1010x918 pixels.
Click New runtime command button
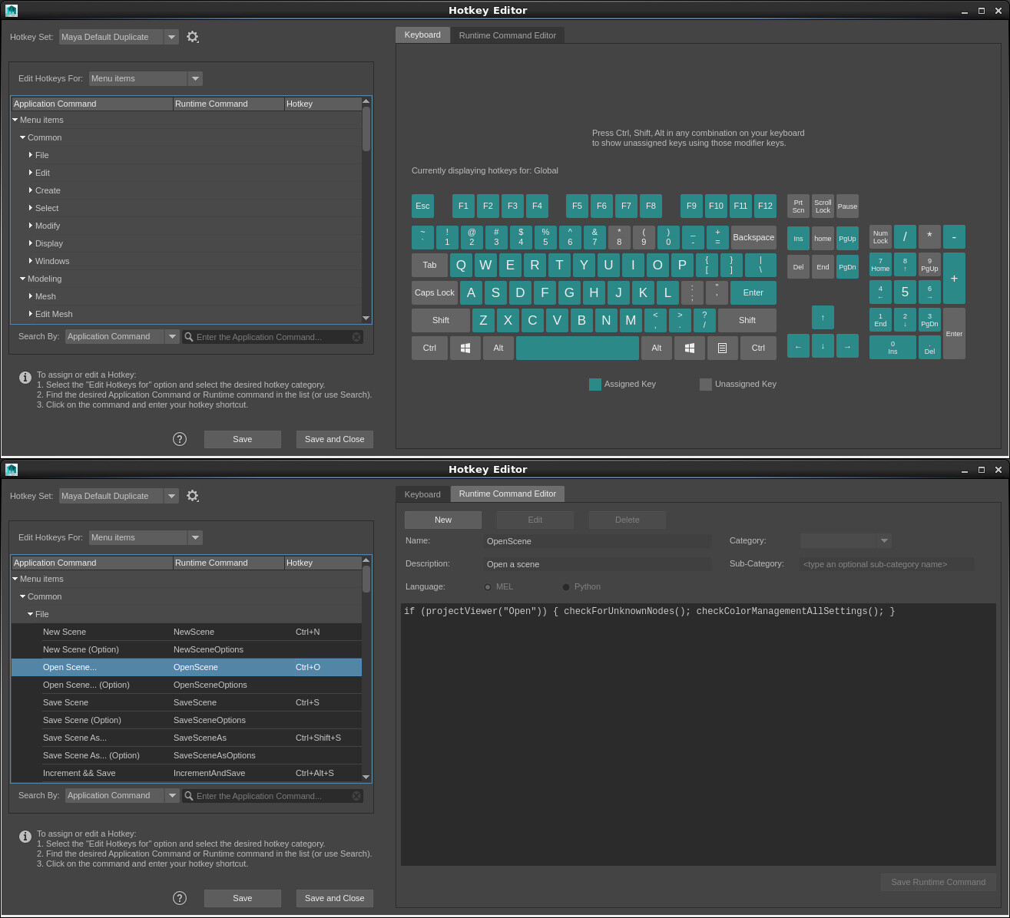tap(443, 520)
